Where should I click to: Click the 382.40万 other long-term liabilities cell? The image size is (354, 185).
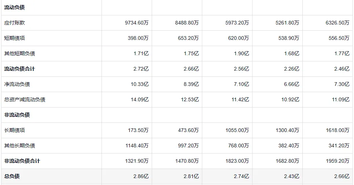(x=288, y=146)
